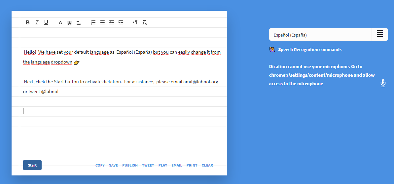Click the white microphone icon
The height and width of the screenshot is (184, 394).
383,83
